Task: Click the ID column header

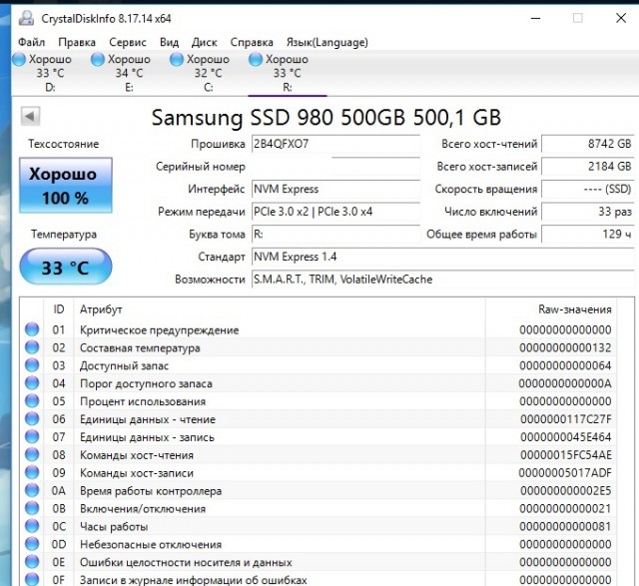Action: (59, 309)
